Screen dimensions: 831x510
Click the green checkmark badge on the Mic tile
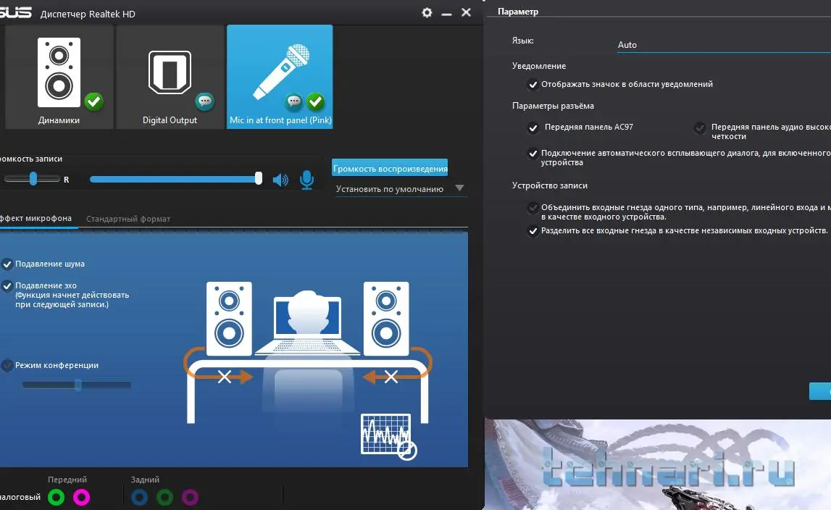click(x=316, y=101)
